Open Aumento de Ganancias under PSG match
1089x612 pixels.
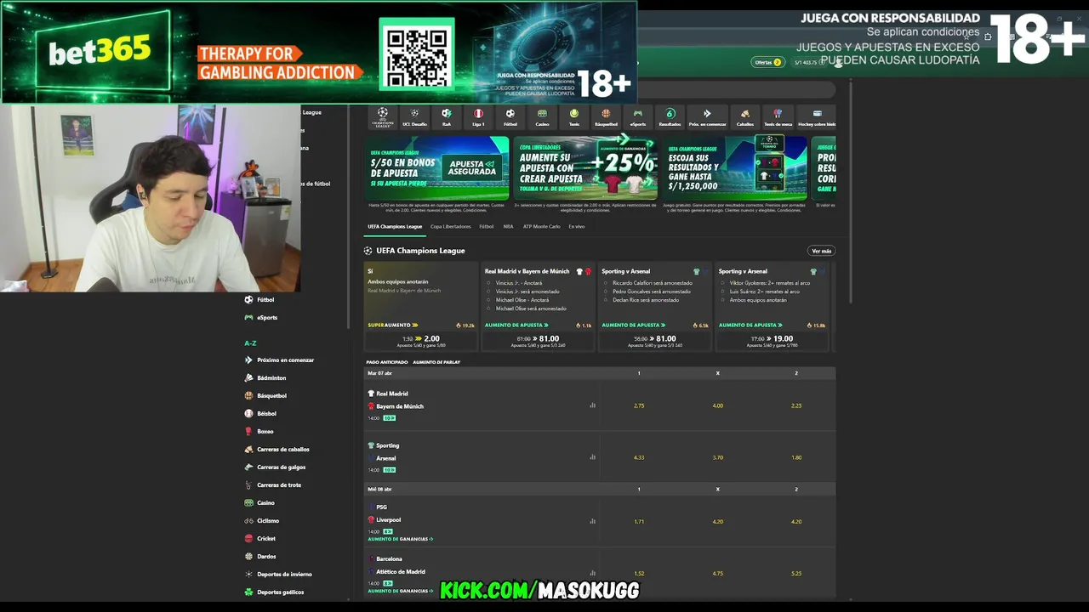[x=401, y=539]
